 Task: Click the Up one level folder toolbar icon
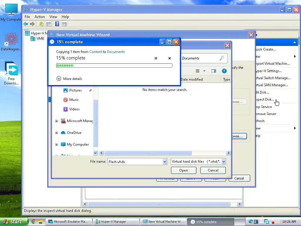pos(41,24)
